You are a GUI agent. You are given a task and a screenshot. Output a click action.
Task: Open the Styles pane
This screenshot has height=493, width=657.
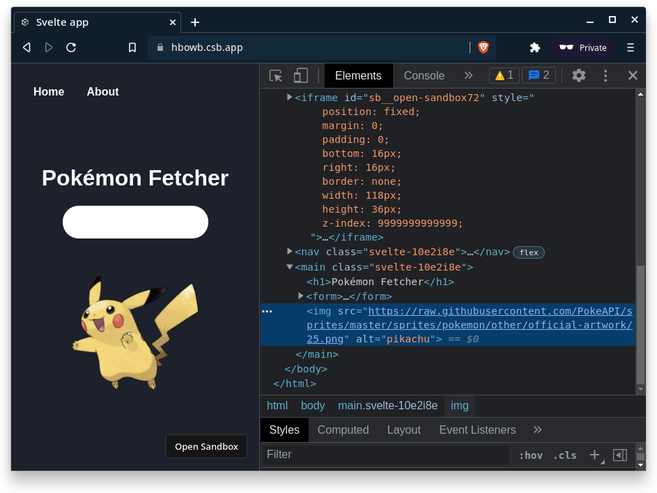(284, 430)
